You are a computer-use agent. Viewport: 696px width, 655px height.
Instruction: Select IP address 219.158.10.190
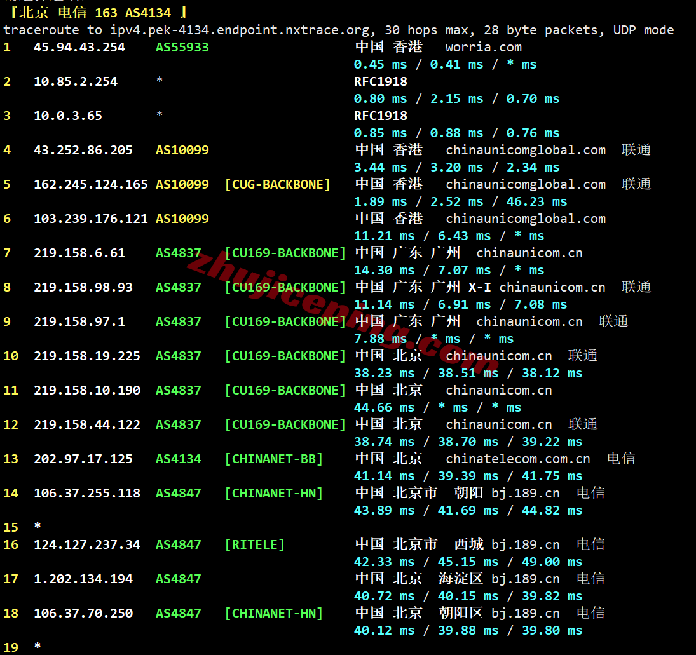87,390
